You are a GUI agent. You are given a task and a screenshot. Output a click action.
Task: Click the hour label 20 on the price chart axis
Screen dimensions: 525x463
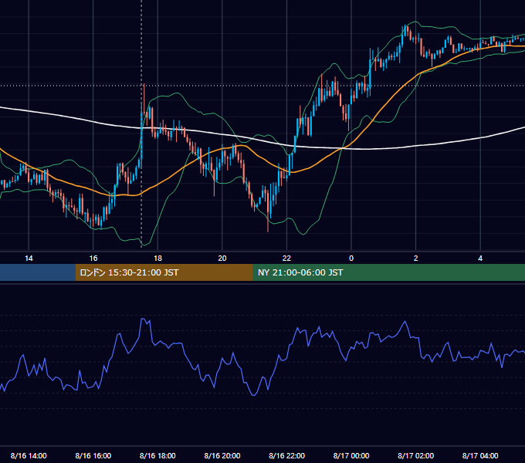click(222, 259)
